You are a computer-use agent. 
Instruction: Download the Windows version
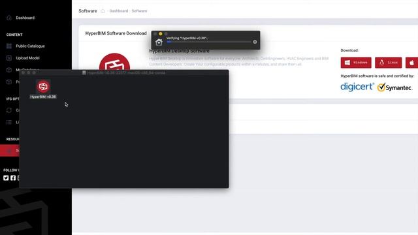coord(356,63)
